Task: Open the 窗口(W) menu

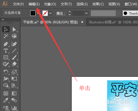Action: coord(131,4)
